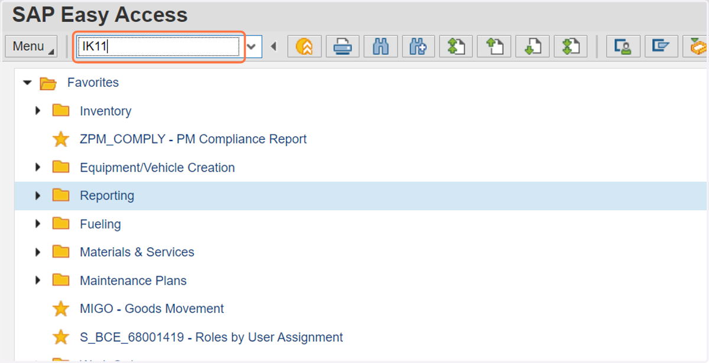Select S_BCE_68001419 - Roles by User Assignment
Image resolution: width=709 pixels, height=363 pixels.
[212, 338]
